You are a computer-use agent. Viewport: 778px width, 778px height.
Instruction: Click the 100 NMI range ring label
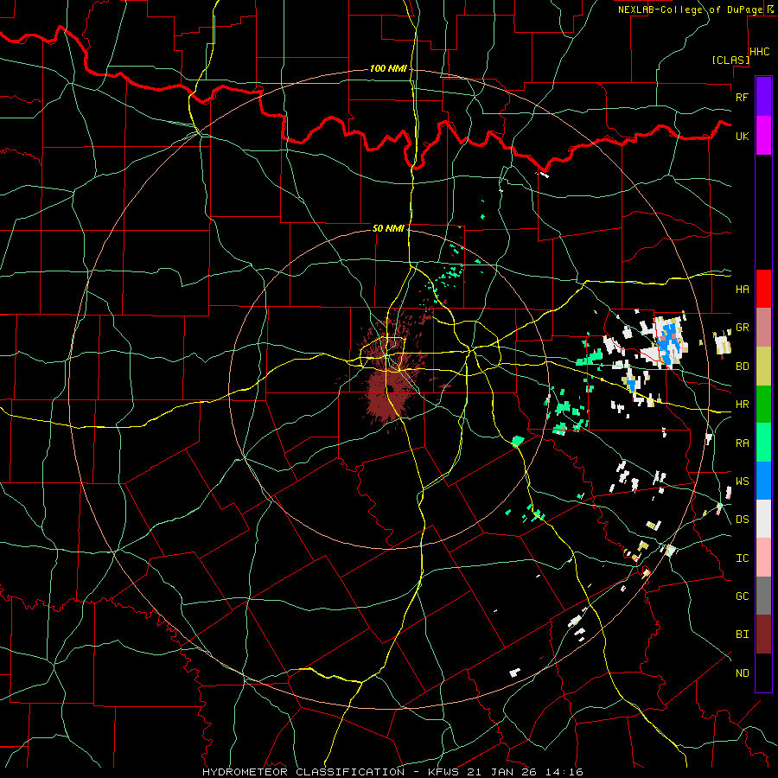388,68
